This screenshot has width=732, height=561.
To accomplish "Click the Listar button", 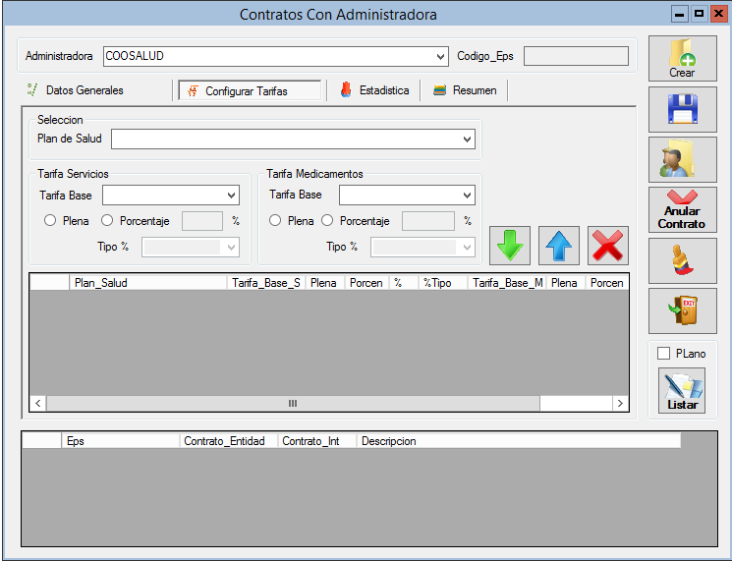I will pos(682,390).
